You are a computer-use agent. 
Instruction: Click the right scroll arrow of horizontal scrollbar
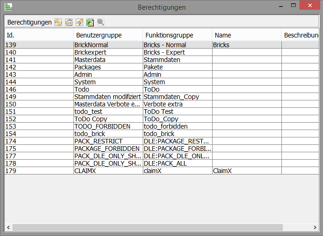tap(315, 227)
